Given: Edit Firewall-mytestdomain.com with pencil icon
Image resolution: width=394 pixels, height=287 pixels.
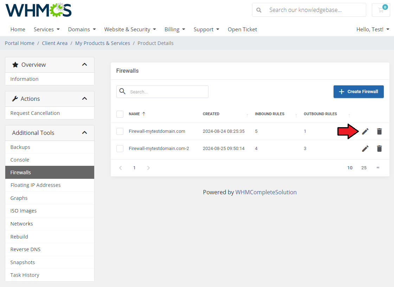Looking at the screenshot, I should point(365,131).
